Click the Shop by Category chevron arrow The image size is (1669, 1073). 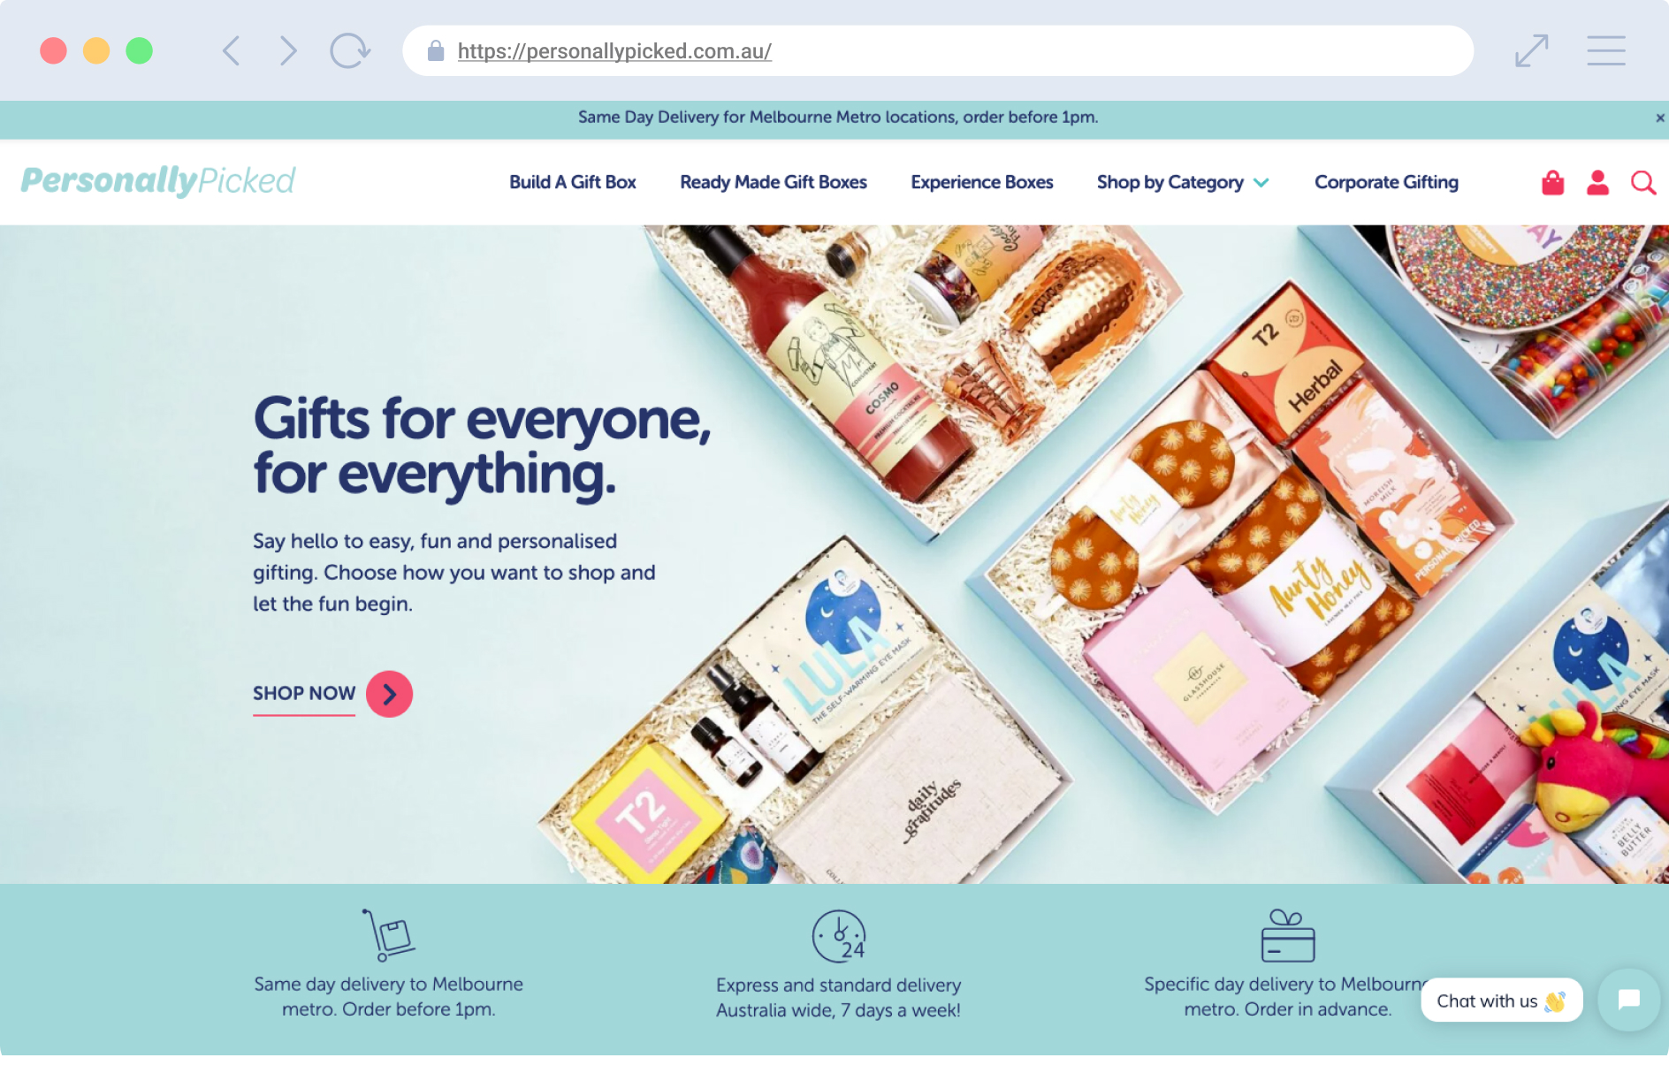(x=1261, y=183)
